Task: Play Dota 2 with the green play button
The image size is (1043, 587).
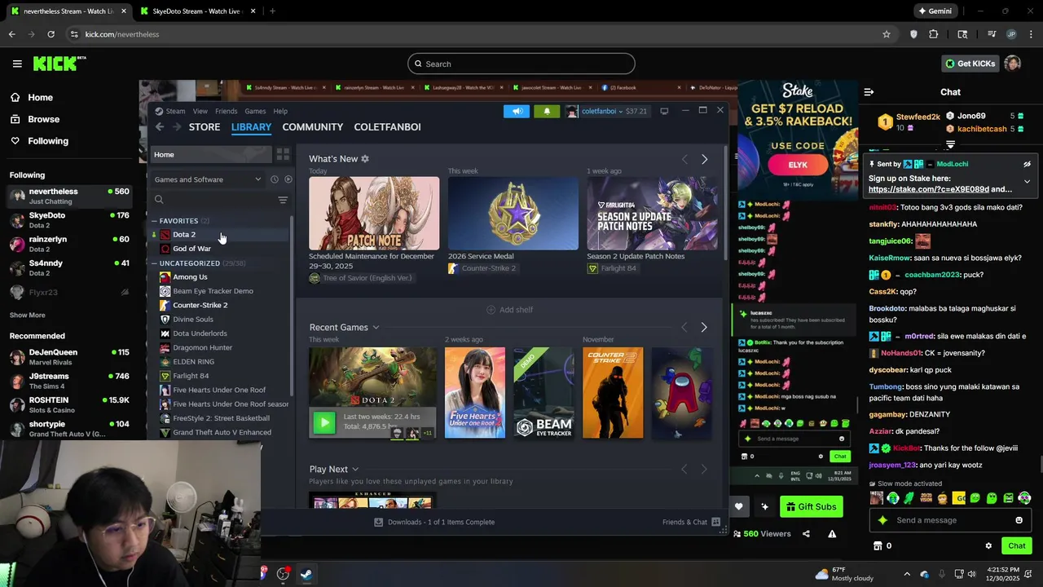Action: pyautogui.click(x=324, y=422)
